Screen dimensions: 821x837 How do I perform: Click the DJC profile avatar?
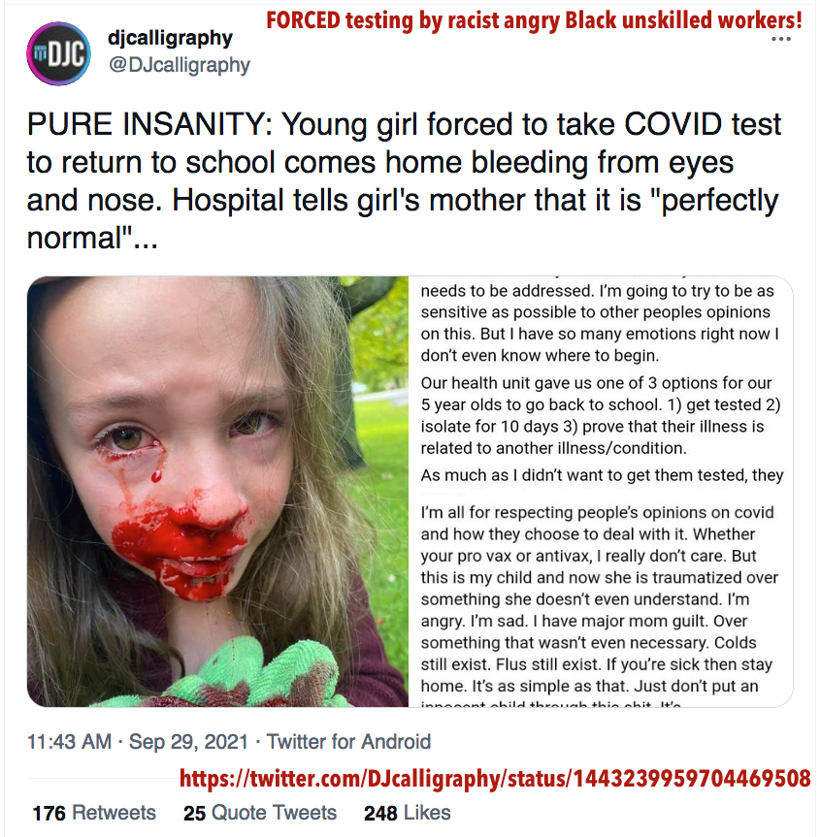click(x=57, y=53)
